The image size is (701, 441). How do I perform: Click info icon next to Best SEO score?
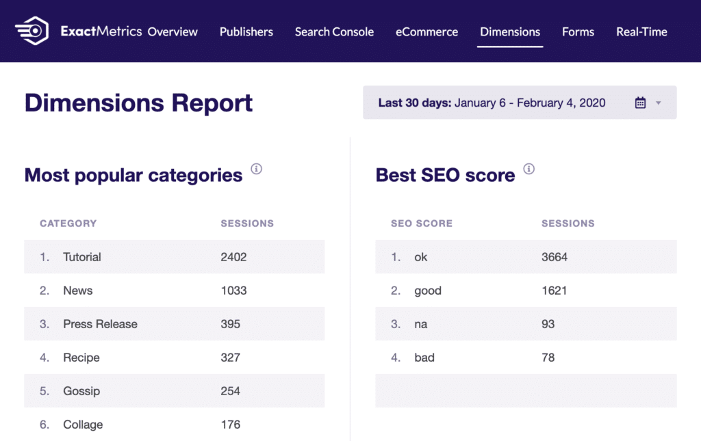click(x=528, y=169)
